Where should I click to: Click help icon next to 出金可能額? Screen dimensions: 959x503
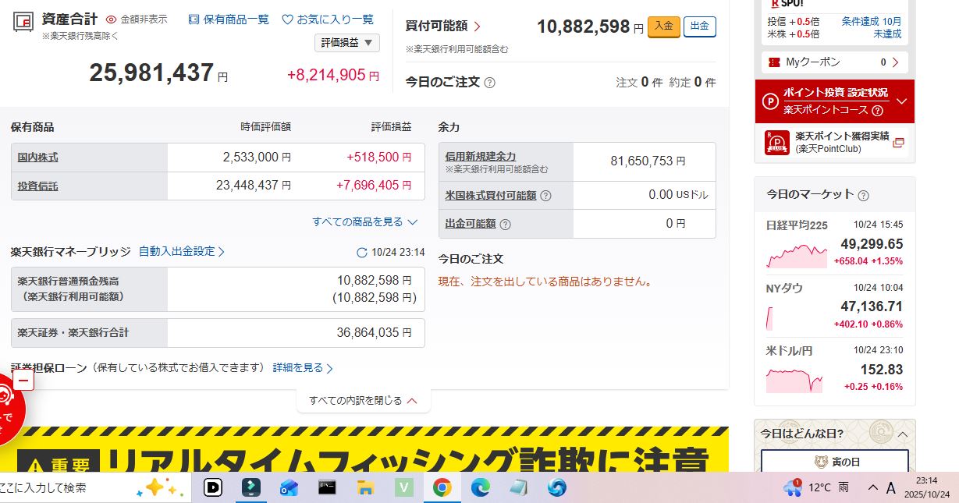[x=505, y=224]
